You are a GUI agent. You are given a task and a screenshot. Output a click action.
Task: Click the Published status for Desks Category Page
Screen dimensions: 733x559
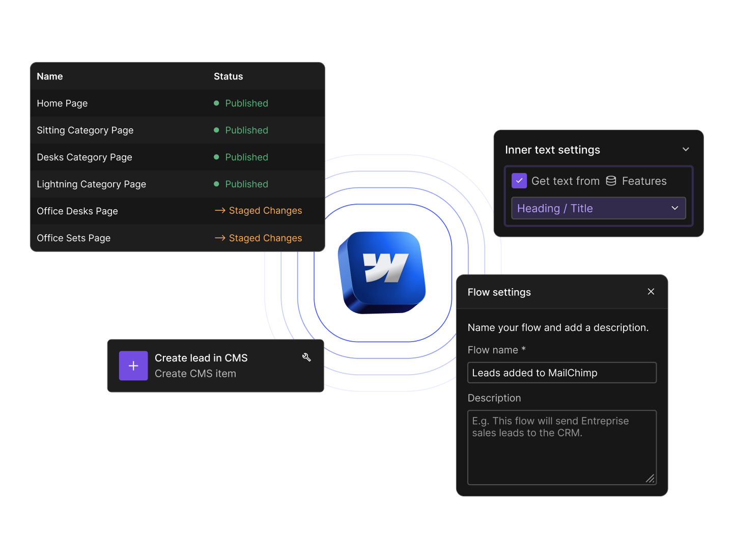click(246, 157)
